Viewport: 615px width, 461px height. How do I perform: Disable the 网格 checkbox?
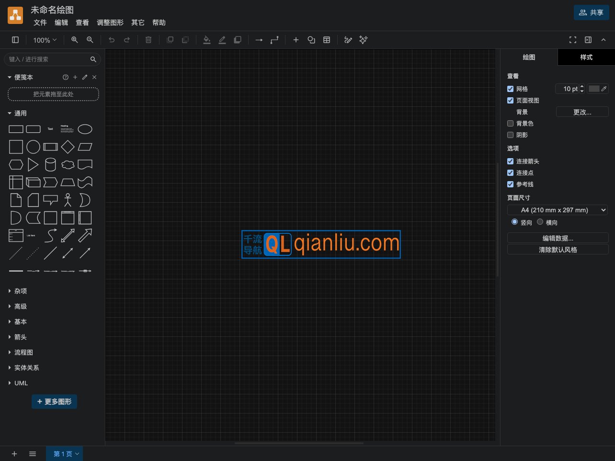point(510,89)
